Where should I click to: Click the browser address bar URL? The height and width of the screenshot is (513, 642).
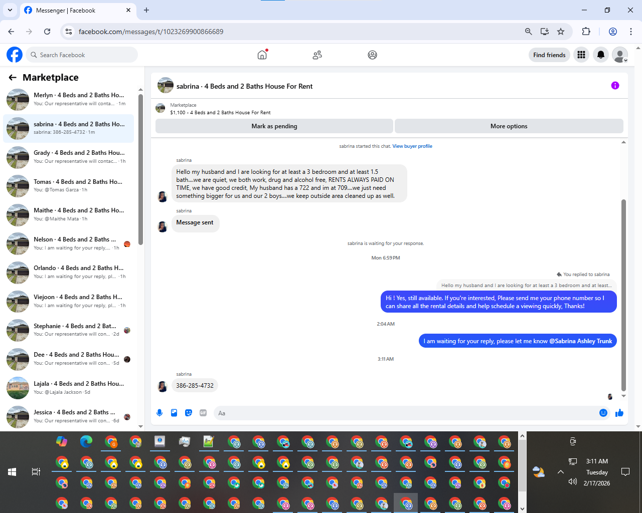151,32
